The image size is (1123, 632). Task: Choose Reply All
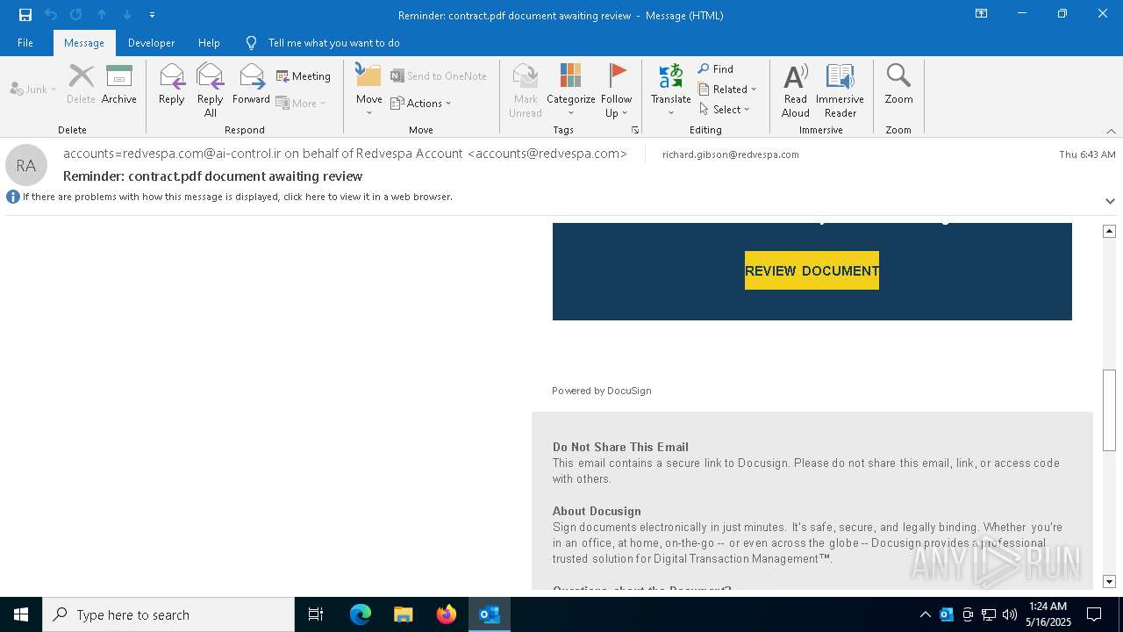point(210,90)
